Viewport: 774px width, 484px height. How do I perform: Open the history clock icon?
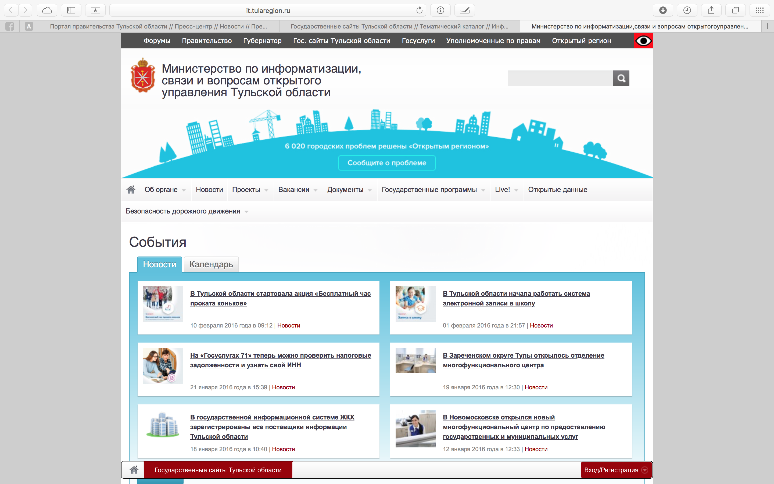[687, 10]
